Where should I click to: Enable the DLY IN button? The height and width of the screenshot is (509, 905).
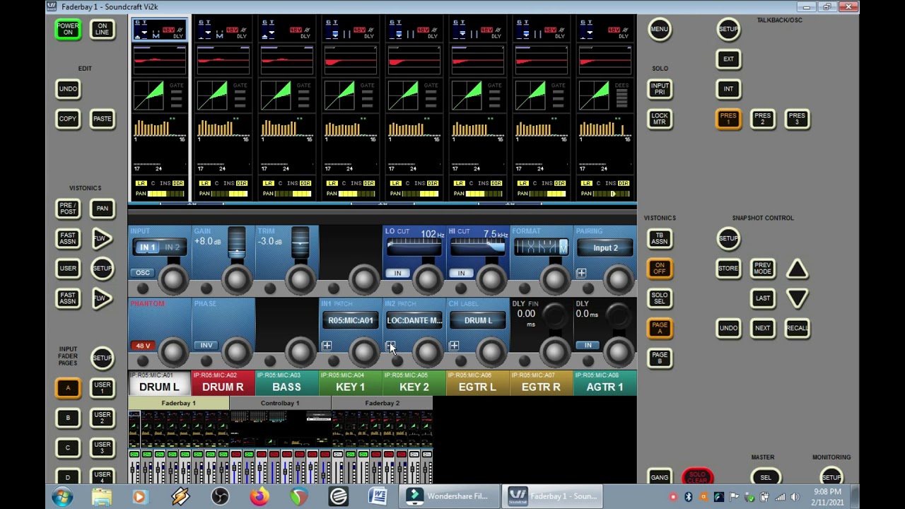click(588, 345)
